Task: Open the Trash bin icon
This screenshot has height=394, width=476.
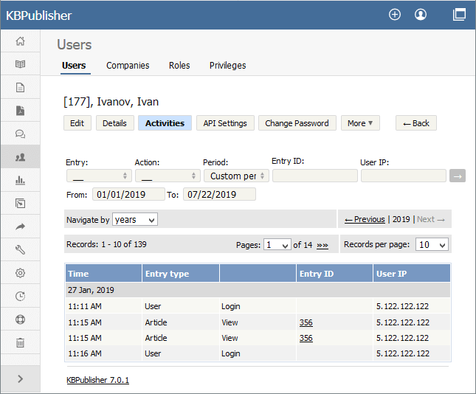Action: click(x=21, y=342)
